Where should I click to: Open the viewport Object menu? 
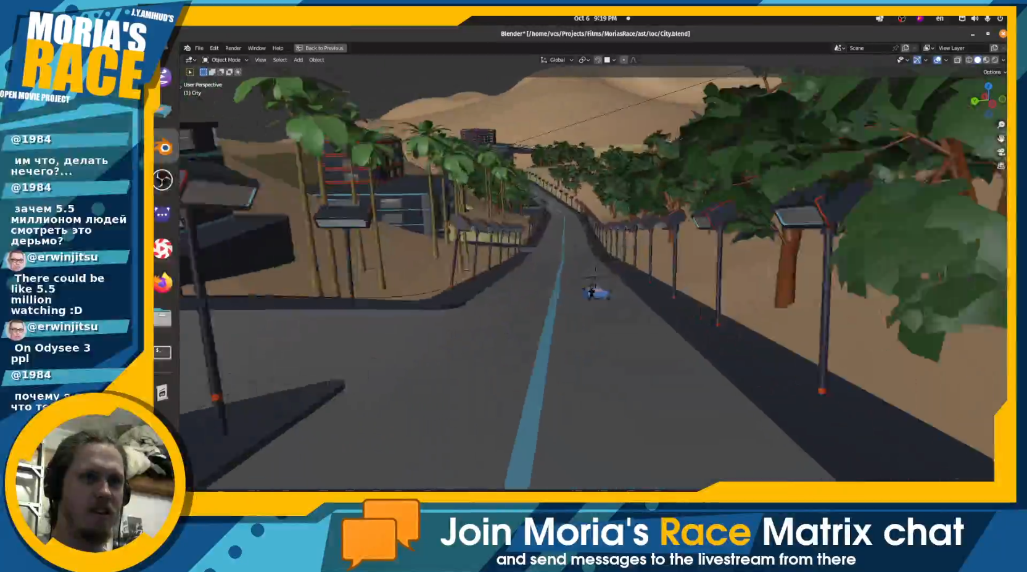[316, 60]
